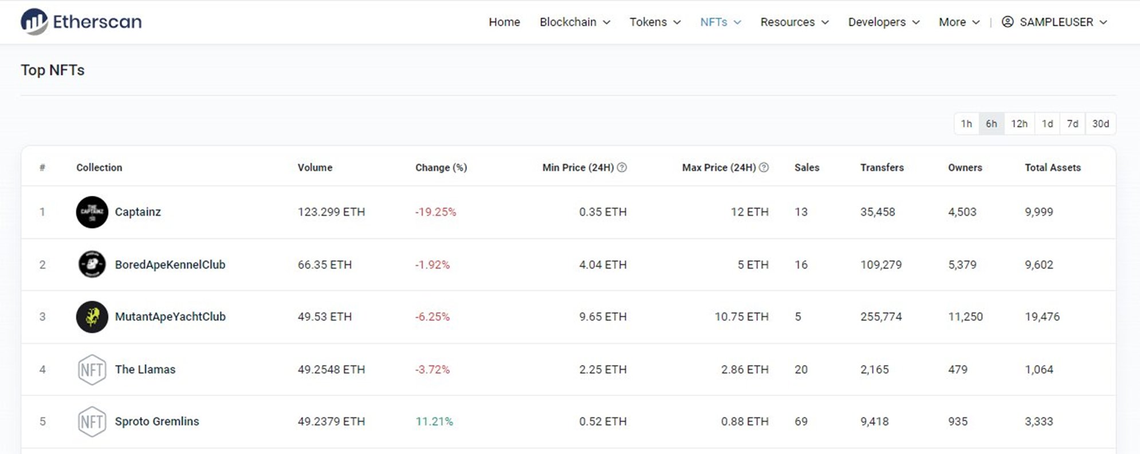Viewport: 1140px width, 454px height.
Task: Open the Captainz collection link
Action: [137, 212]
